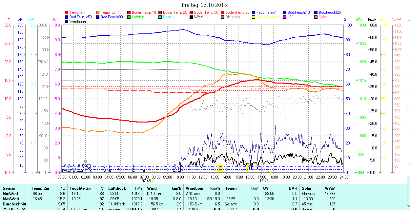Click the green hPa axis unit label
Viewport: 410px width, 210px height.
[x=359, y=20]
